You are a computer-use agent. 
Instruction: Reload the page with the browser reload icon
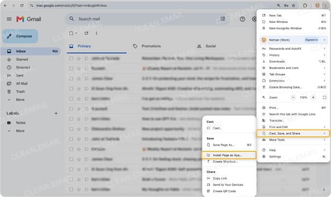(x=22, y=5)
